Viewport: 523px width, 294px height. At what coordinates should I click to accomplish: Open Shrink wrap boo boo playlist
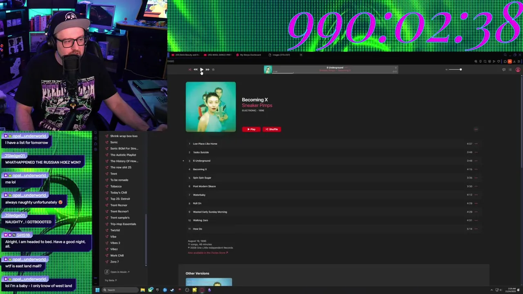pos(124,136)
